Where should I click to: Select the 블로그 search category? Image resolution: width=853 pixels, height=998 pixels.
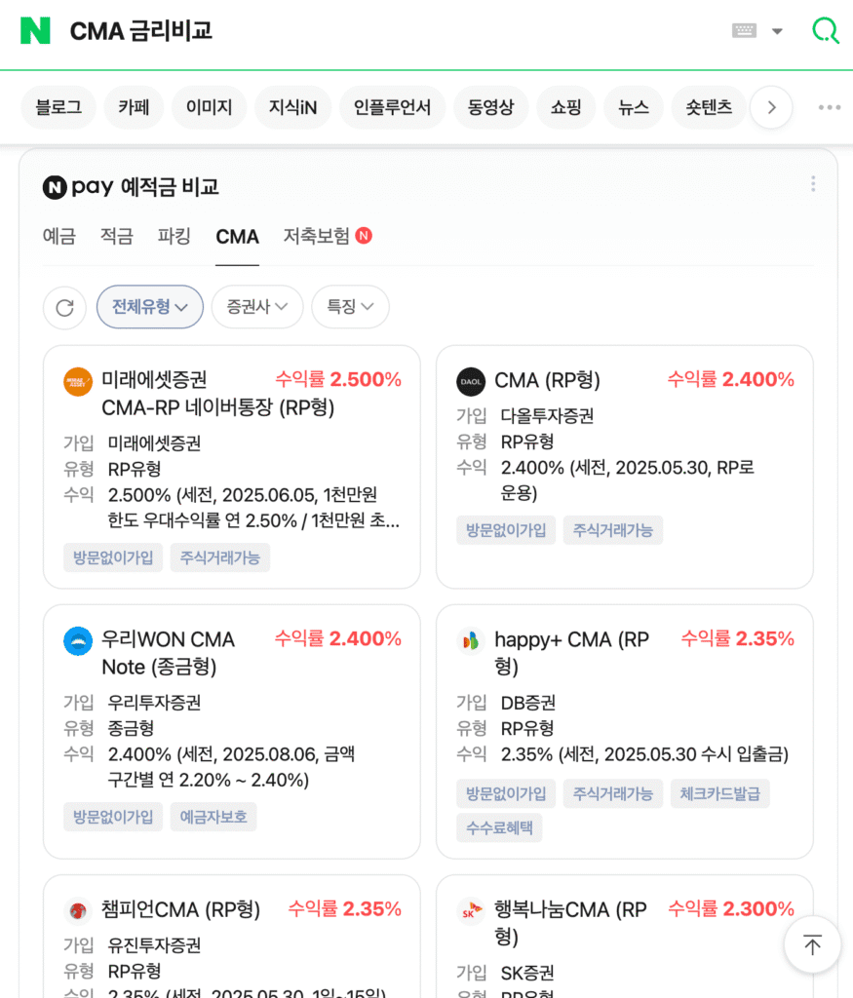(x=58, y=107)
